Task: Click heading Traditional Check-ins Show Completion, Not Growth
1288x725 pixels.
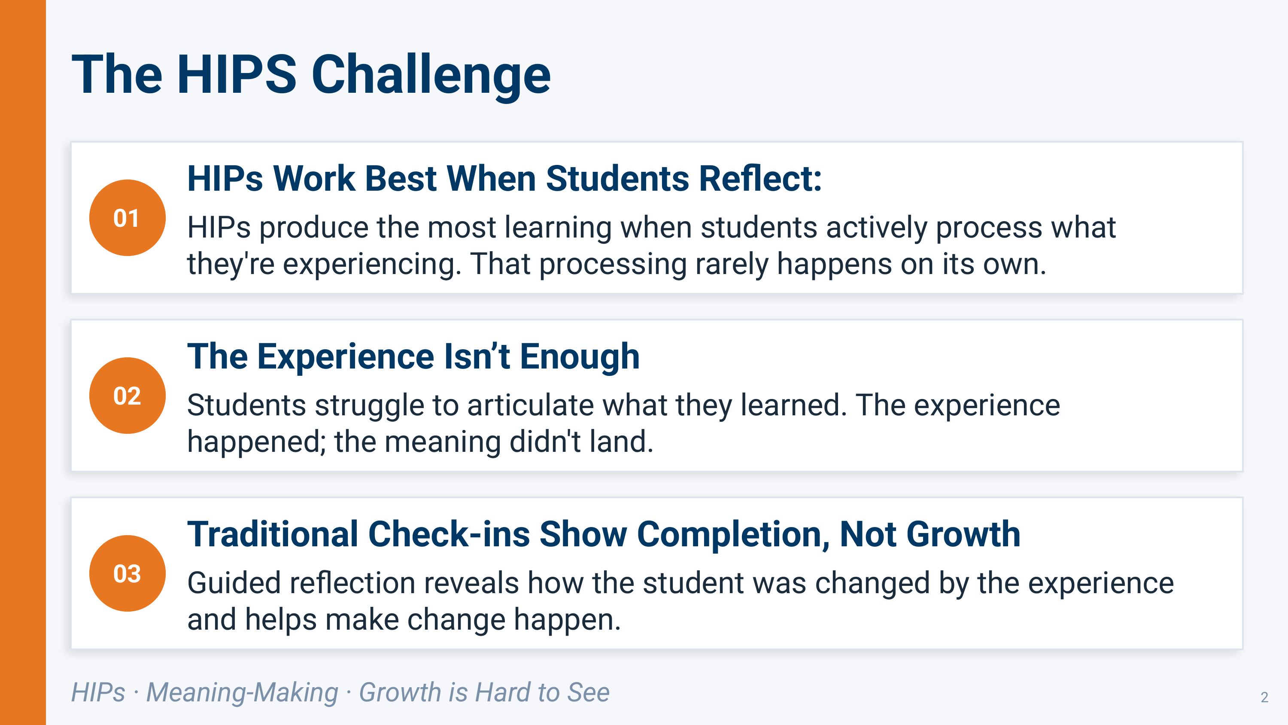Action: (604, 534)
